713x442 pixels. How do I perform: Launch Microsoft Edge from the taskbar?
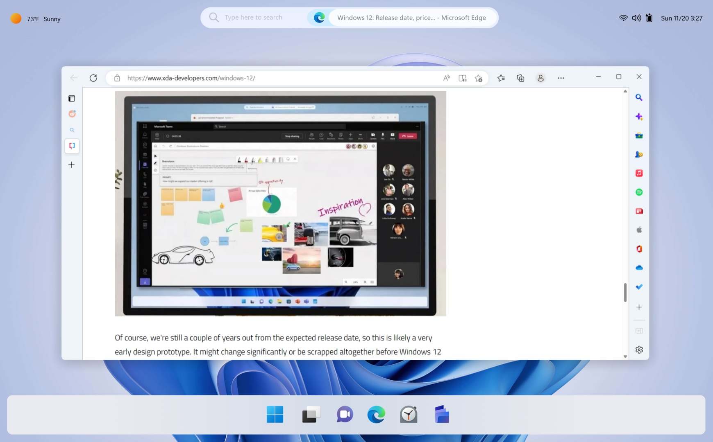(x=376, y=414)
